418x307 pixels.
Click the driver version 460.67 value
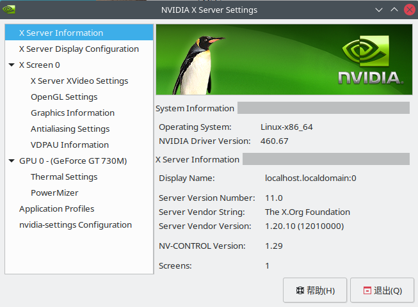pyautogui.click(x=275, y=141)
